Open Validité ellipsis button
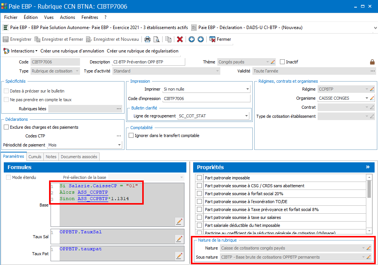 click(372, 71)
